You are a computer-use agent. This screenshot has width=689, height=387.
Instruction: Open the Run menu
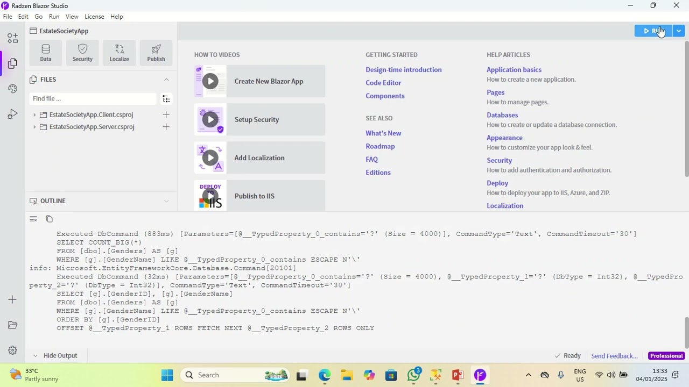54,17
